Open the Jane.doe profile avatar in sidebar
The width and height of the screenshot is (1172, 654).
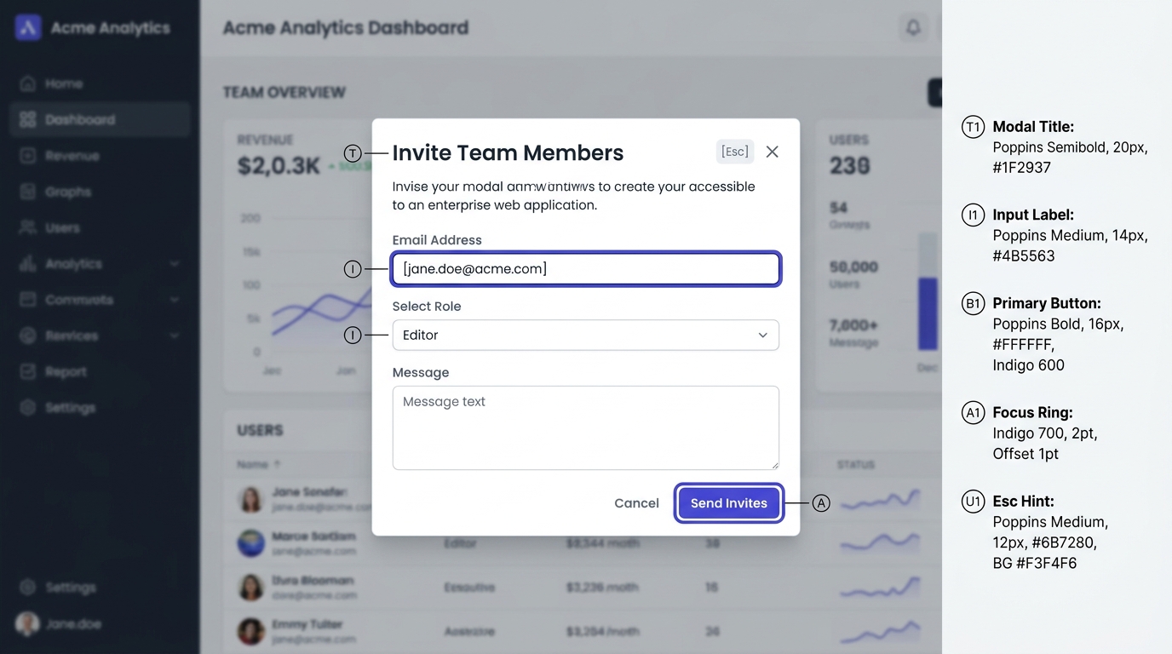27,623
